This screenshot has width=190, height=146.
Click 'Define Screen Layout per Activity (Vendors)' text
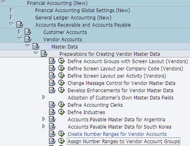(117, 76)
